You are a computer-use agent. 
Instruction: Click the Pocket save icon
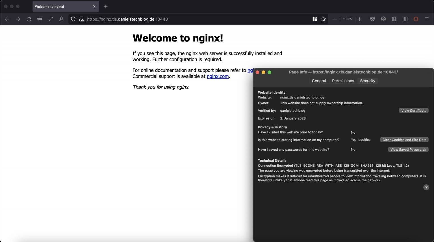pos(372,19)
